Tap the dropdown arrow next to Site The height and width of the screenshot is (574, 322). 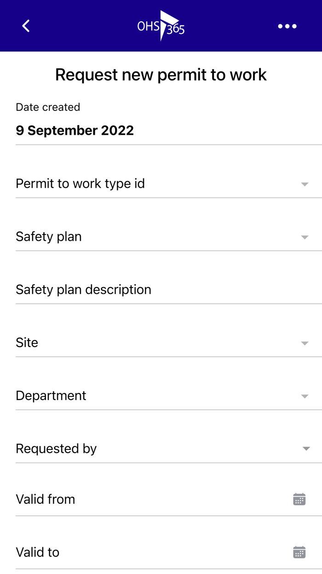(x=304, y=343)
